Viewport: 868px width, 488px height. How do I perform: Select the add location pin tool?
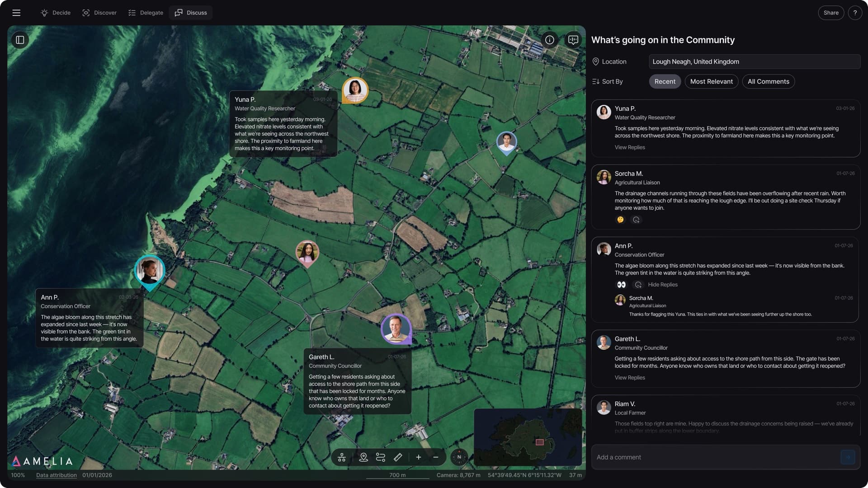click(363, 457)
